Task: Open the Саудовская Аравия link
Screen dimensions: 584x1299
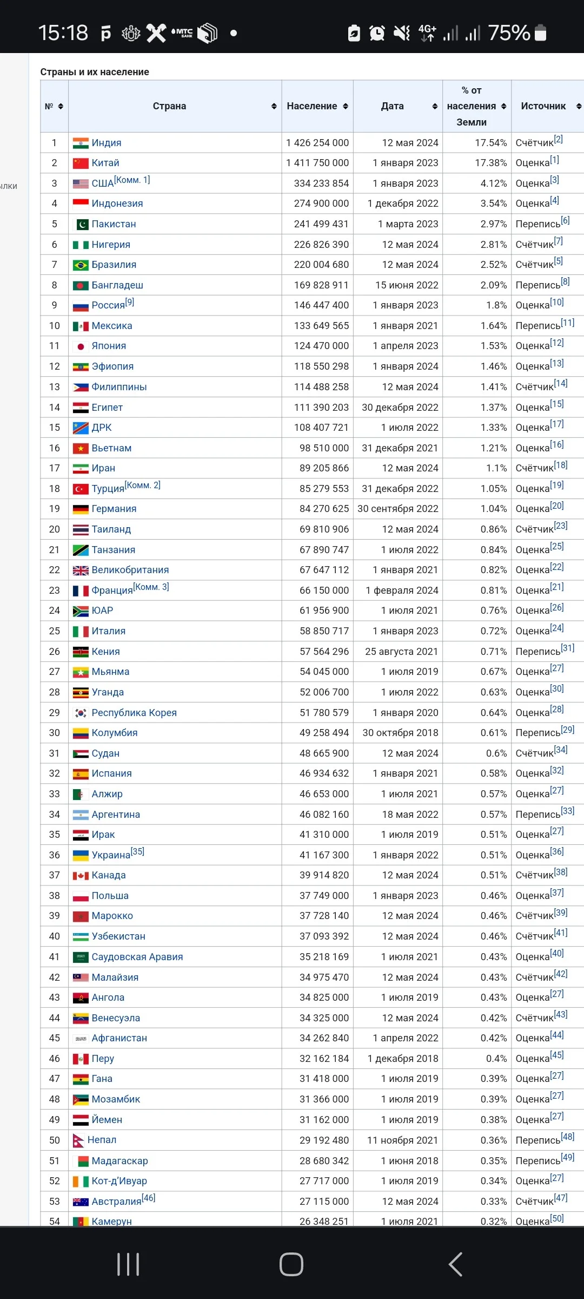Action: (137, 957)
